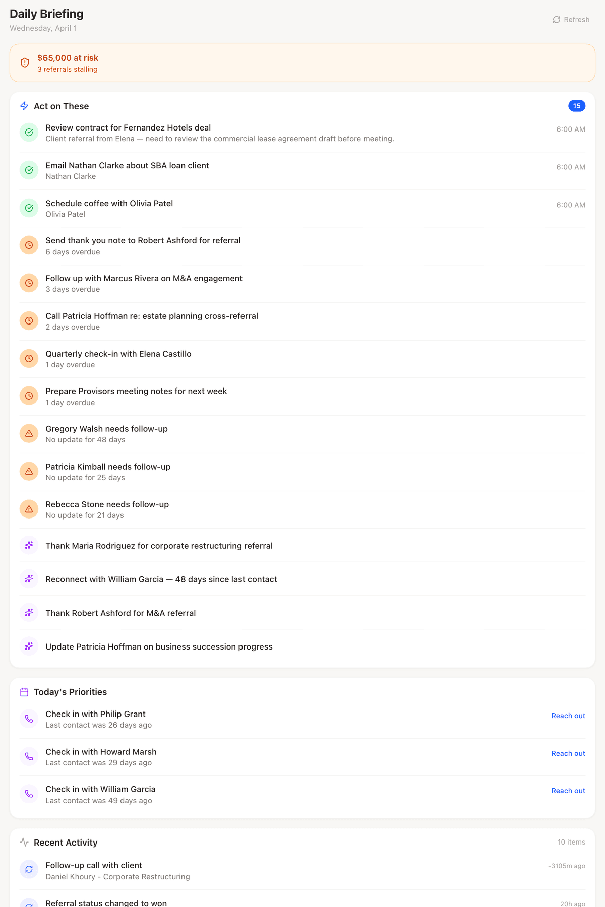Open the $65,000 at risk banner
The image size is (605, 907).
pos(302,63)
